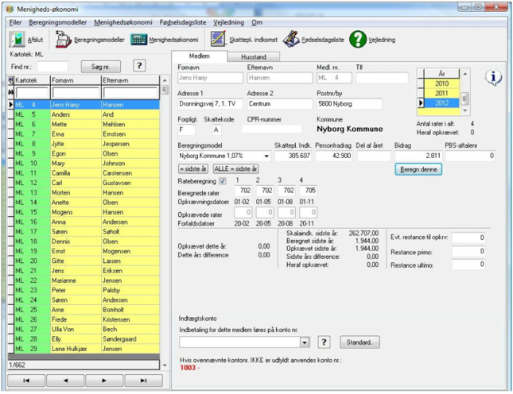The height and width of the screenshot is (394, 513).
Task: Select member row Mette Mehlsen
Action: pos(87,125)
